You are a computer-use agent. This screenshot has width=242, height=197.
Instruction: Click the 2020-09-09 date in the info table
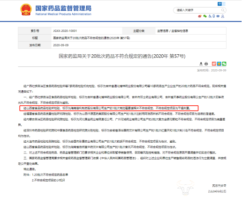point(61,45)
